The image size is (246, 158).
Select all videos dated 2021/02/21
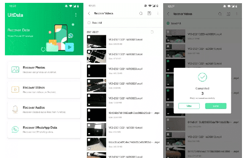coord(152,32)
